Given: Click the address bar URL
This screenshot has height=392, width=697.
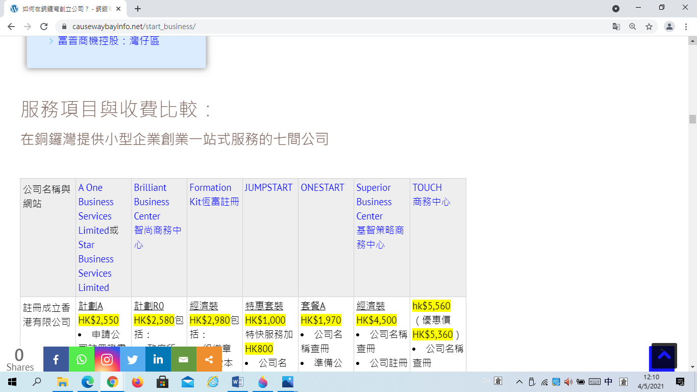Looking at the screenshot, I should pos(134,27).
